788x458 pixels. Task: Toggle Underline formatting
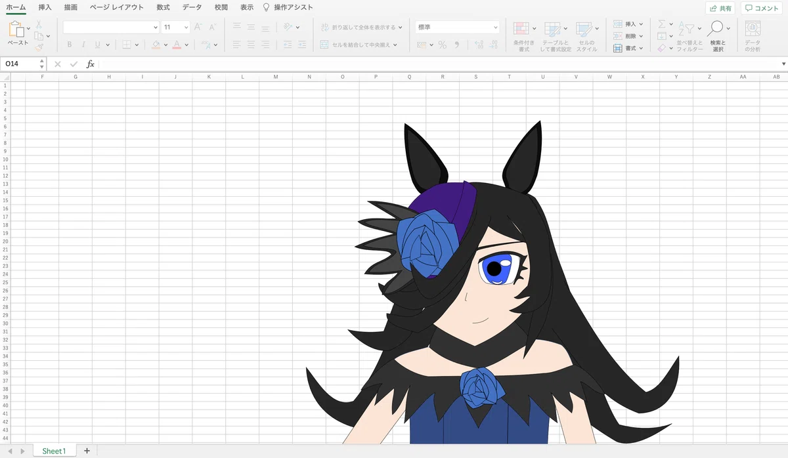(x=98, y=45)
